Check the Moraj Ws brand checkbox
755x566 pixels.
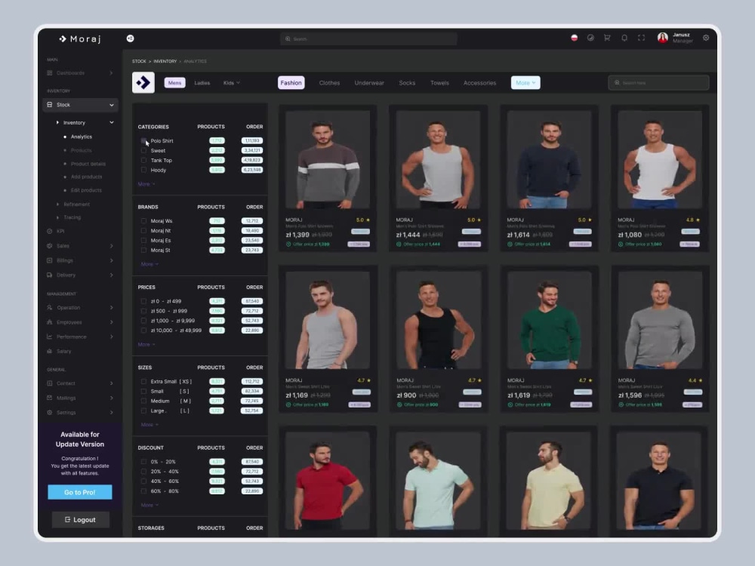pos(143,221)
